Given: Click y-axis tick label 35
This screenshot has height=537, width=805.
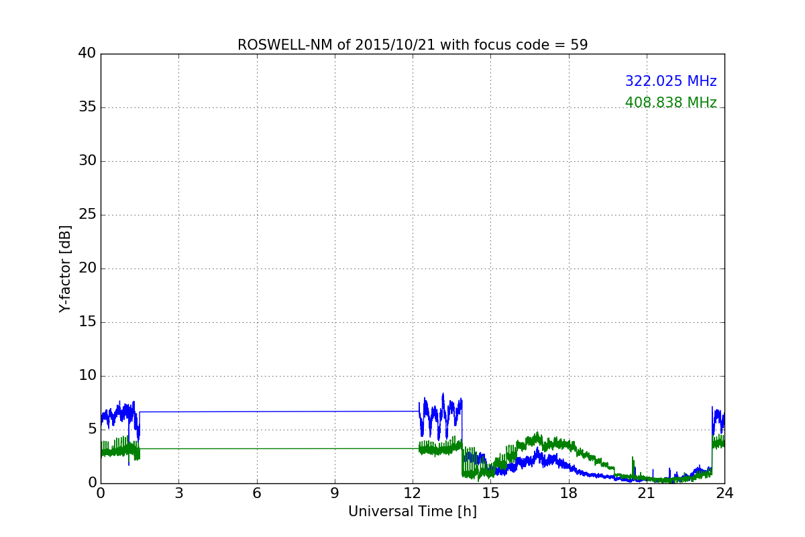Looking at the screenshot, I should [87, 107].
